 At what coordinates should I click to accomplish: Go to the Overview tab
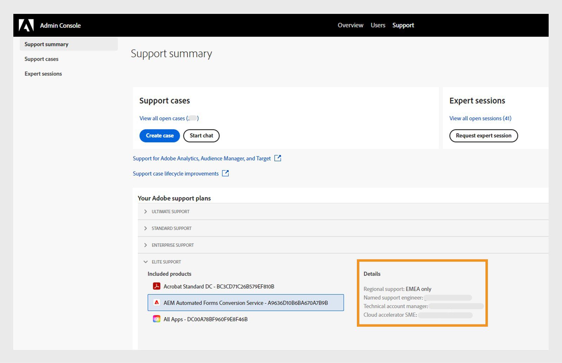350,25
